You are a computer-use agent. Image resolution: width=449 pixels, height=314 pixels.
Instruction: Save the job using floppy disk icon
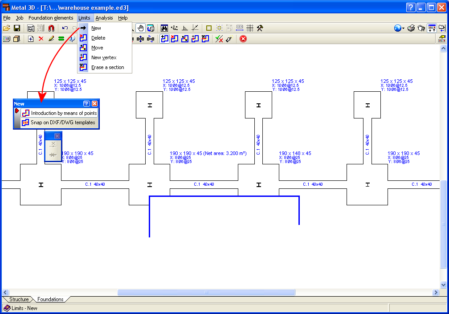[17, 28]
